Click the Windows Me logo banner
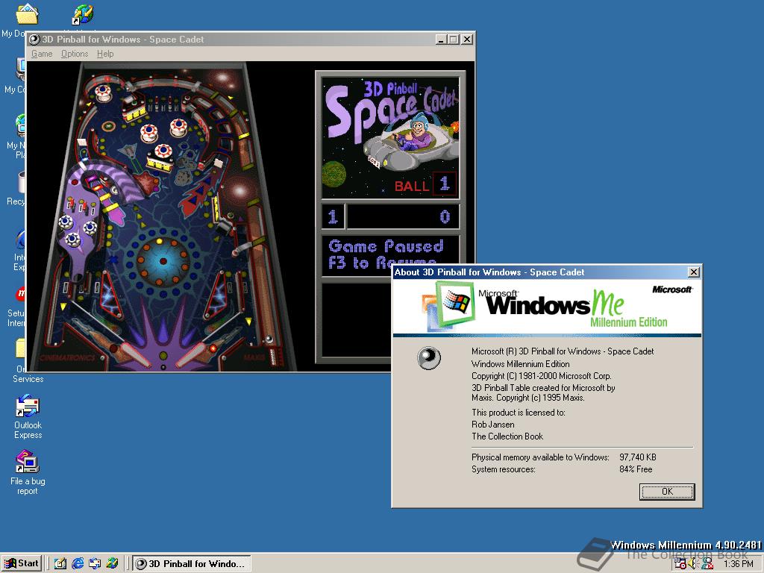 coord(547,307)
